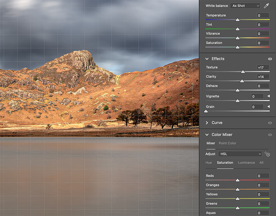
Task: Toggle Curve panel visibility eye
Action: (270, 123)
